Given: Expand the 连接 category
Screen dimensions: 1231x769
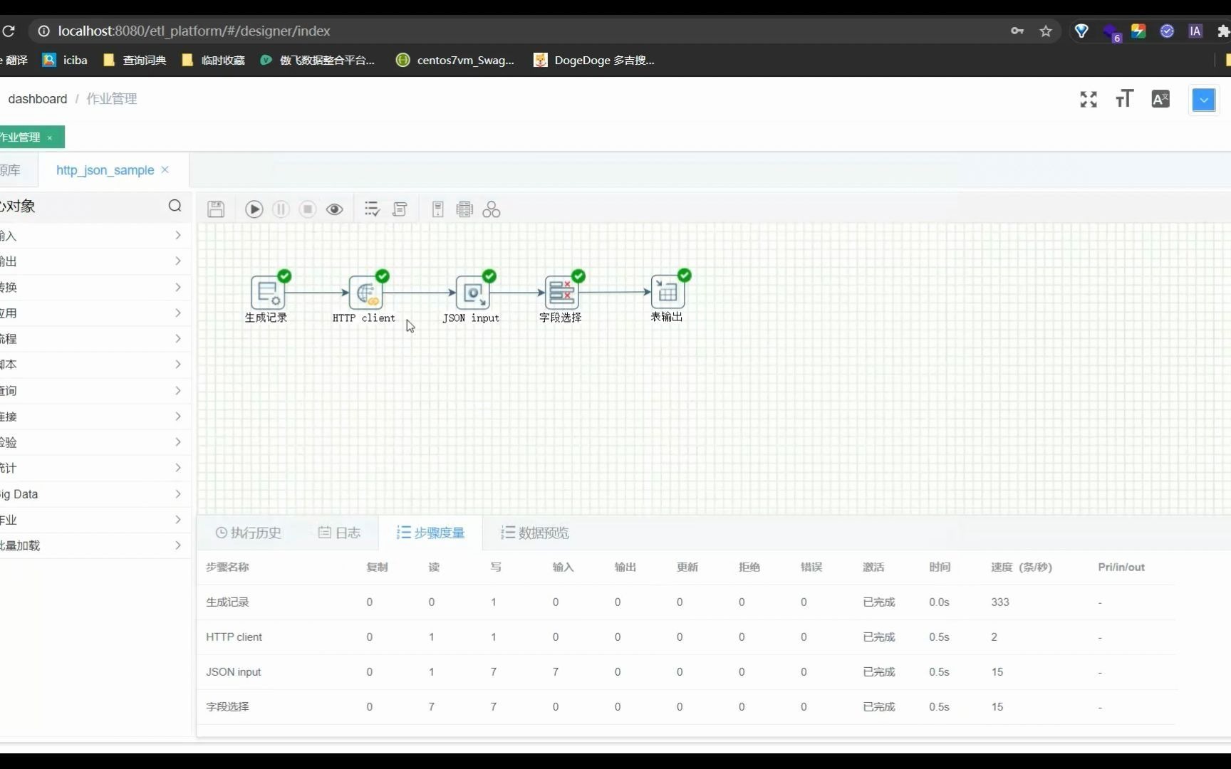Looking at the screenshot, I should (x=95, y=417).
